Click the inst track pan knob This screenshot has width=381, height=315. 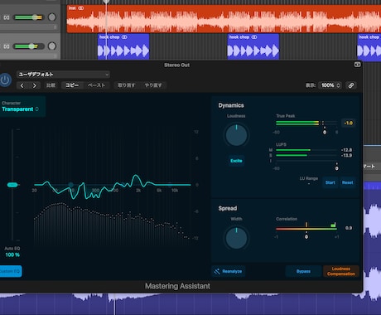pyautogui.click(x=52, y=17)
